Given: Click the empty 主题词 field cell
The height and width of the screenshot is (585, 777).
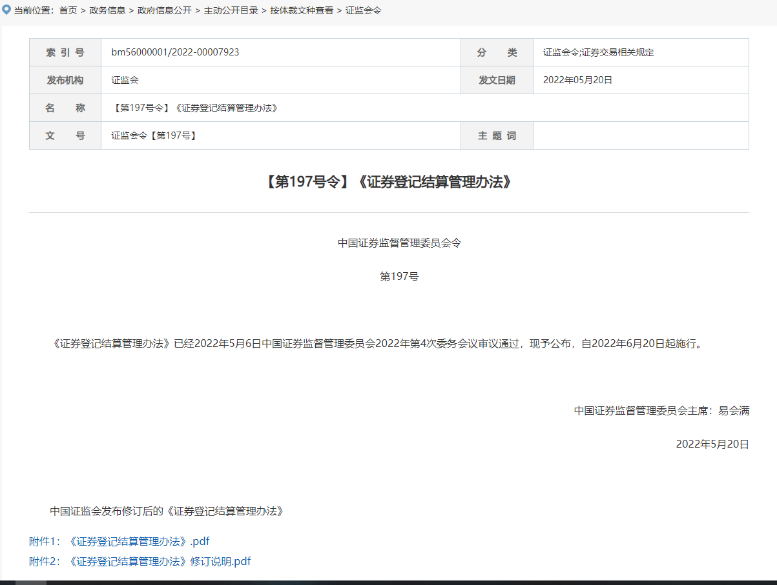Looking at the screenshot, I should (x=640, y=135).
